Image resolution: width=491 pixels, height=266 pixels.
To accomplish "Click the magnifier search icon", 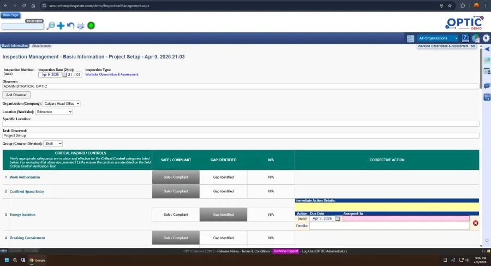I will point(50,26).
